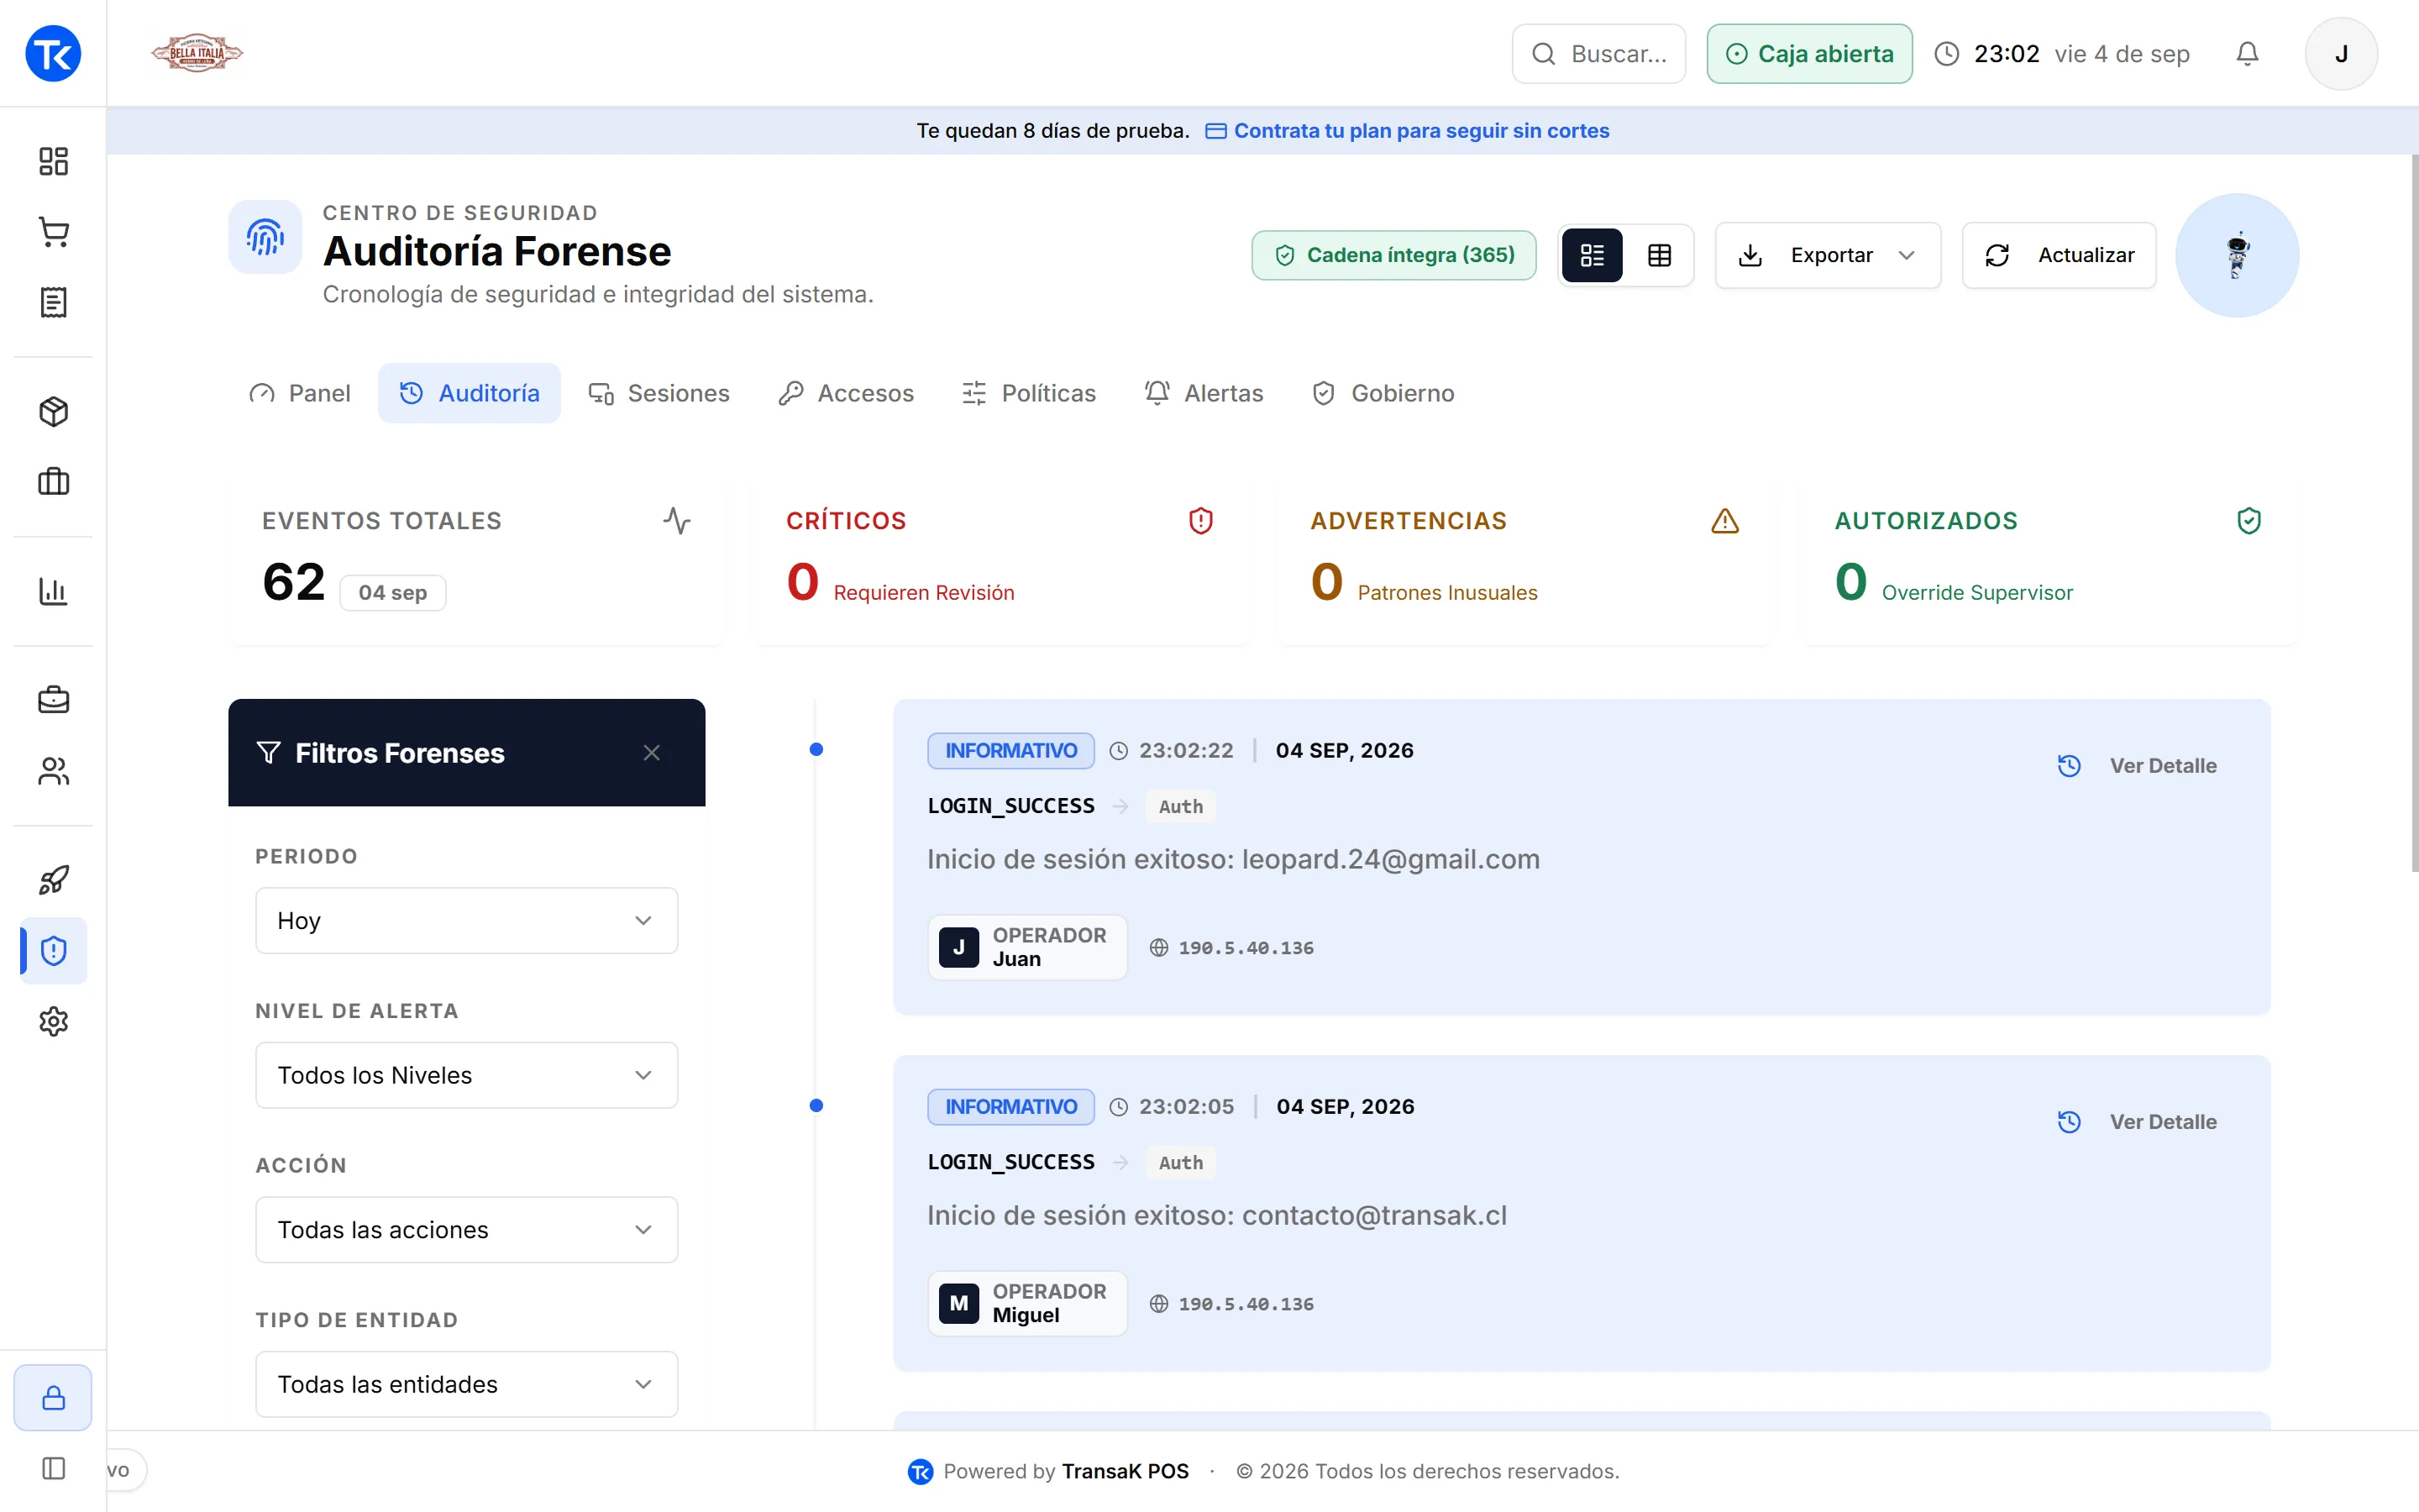
Task: Open the receipt document sidebar icon
Action: click(53, 302)
